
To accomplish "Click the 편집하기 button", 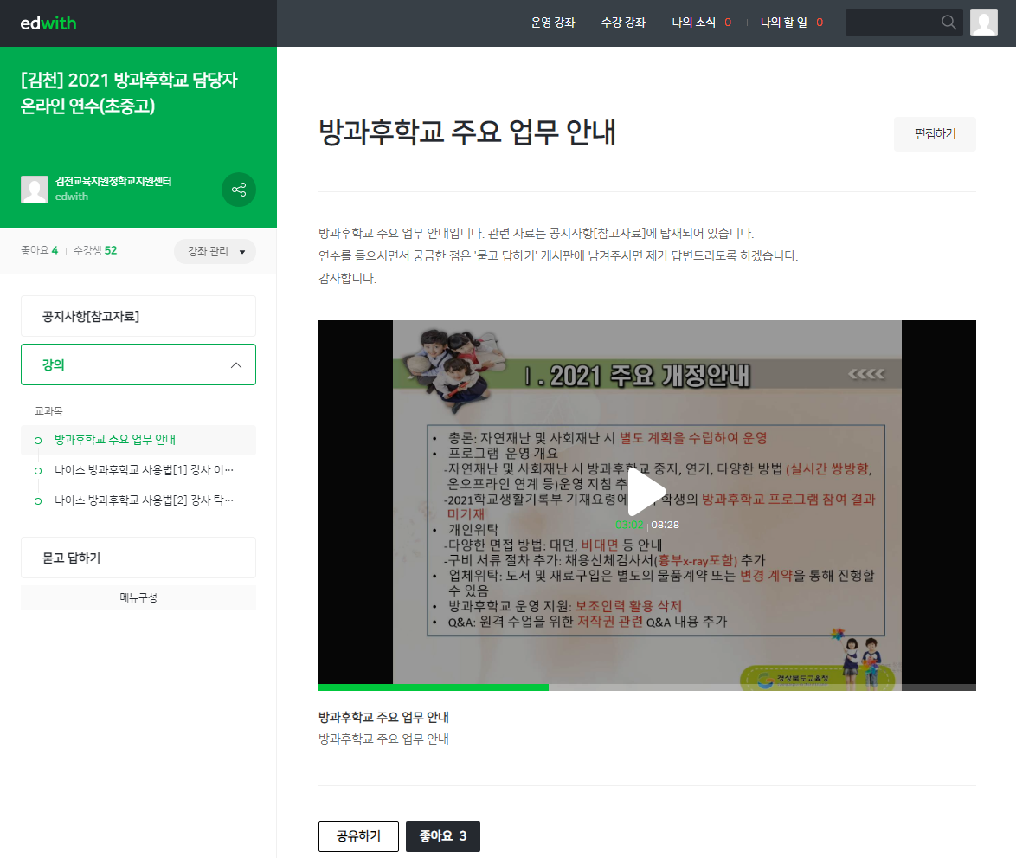I will click(x=935, y=134).
